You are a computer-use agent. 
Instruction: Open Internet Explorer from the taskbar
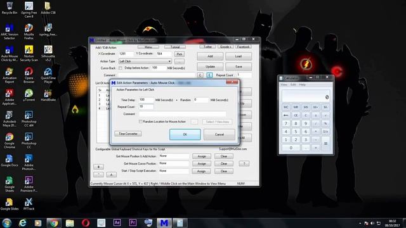point(23,223)
